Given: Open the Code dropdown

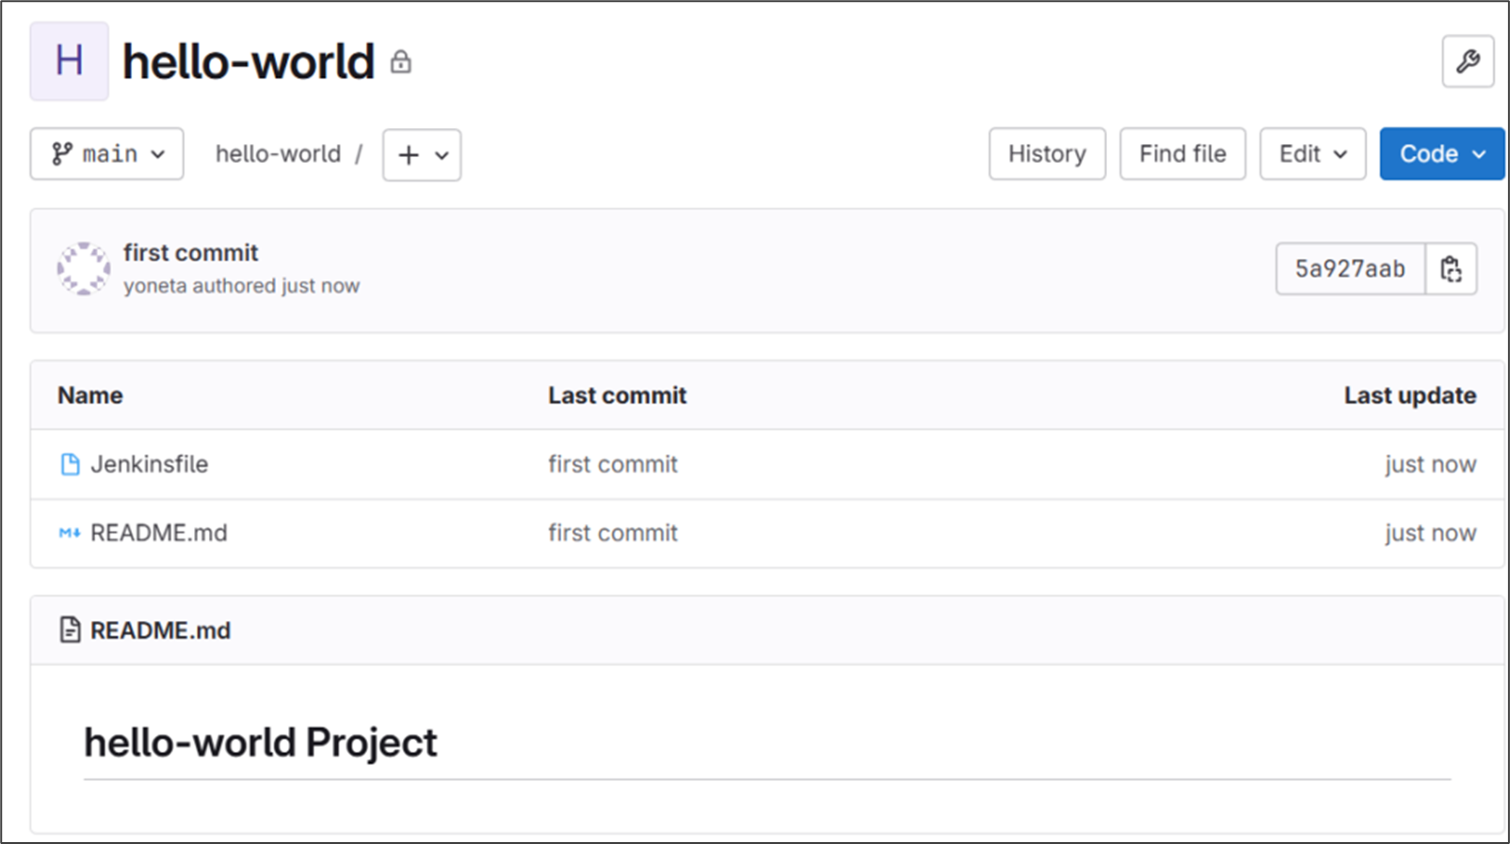Looking at the screenshot, I should (x=1440, y=153).
